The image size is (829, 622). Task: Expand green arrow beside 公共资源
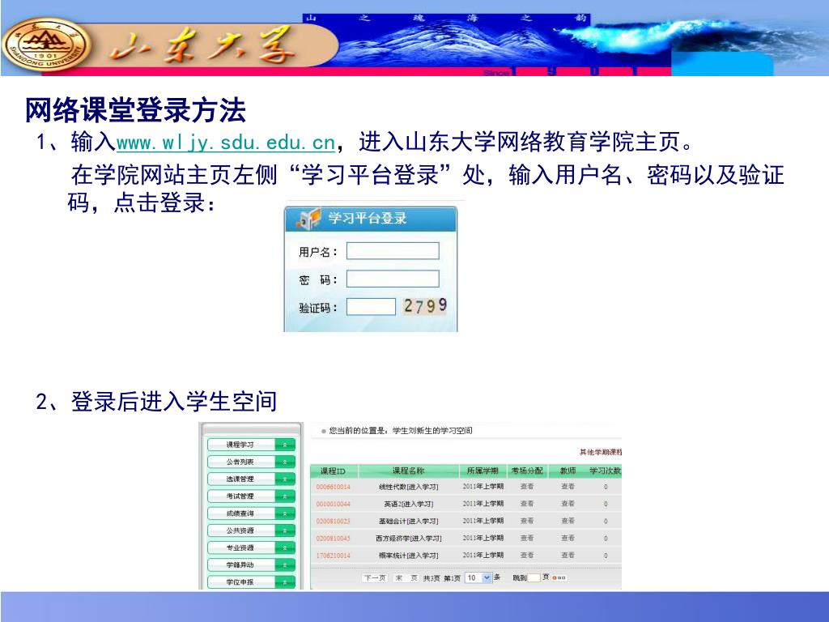285,530
